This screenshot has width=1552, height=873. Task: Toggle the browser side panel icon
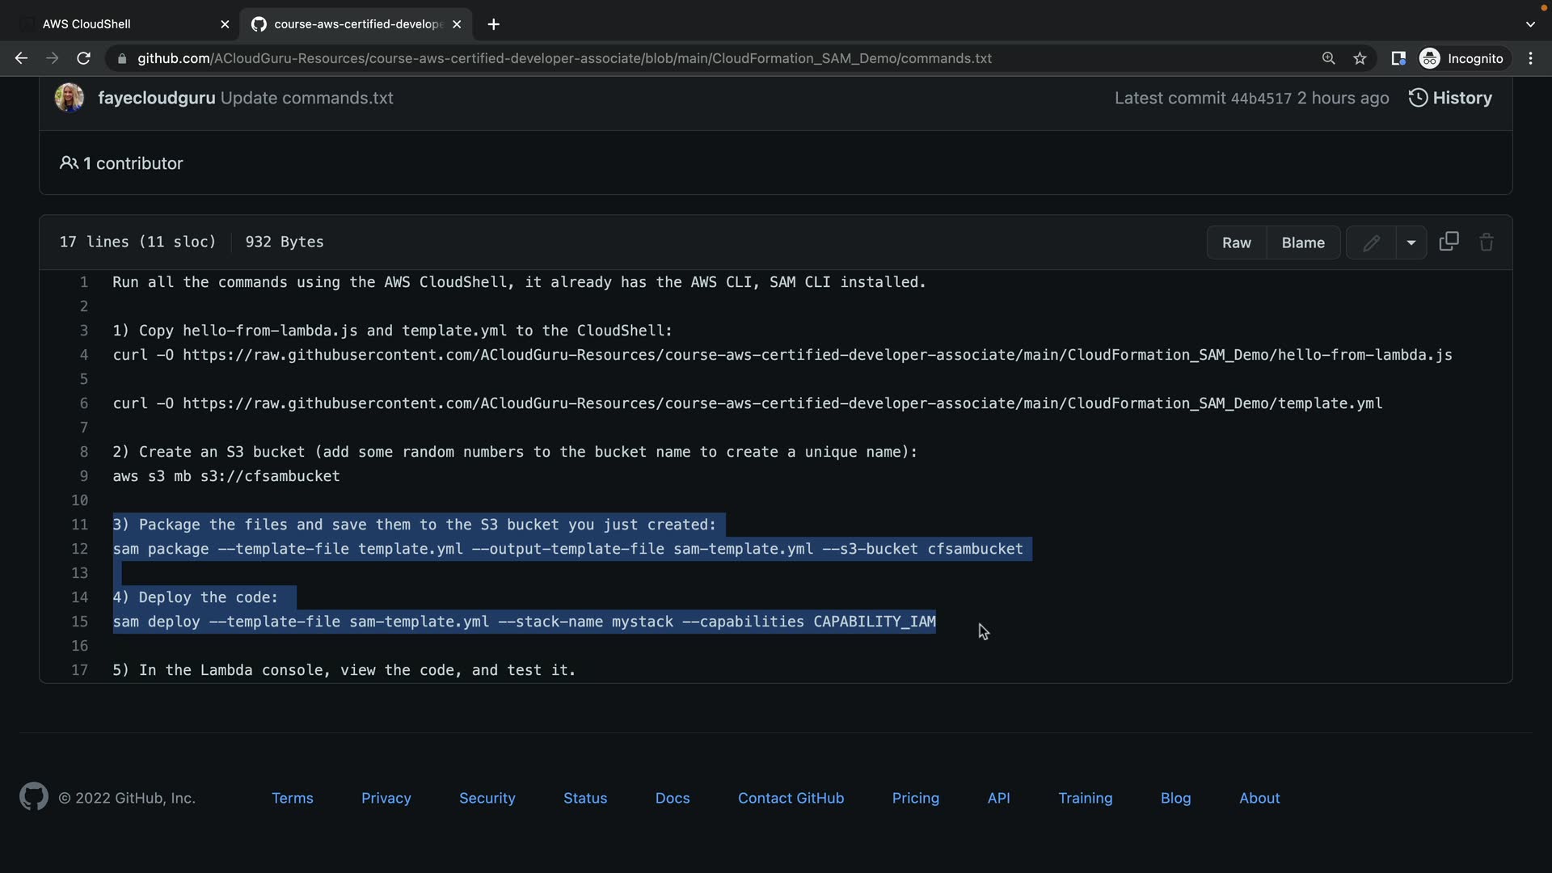pos(1398,58)
